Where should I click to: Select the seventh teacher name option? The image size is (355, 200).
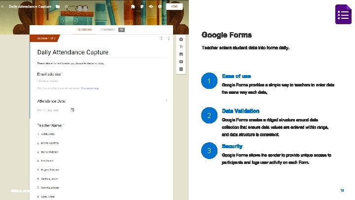(x=48, y=188)
